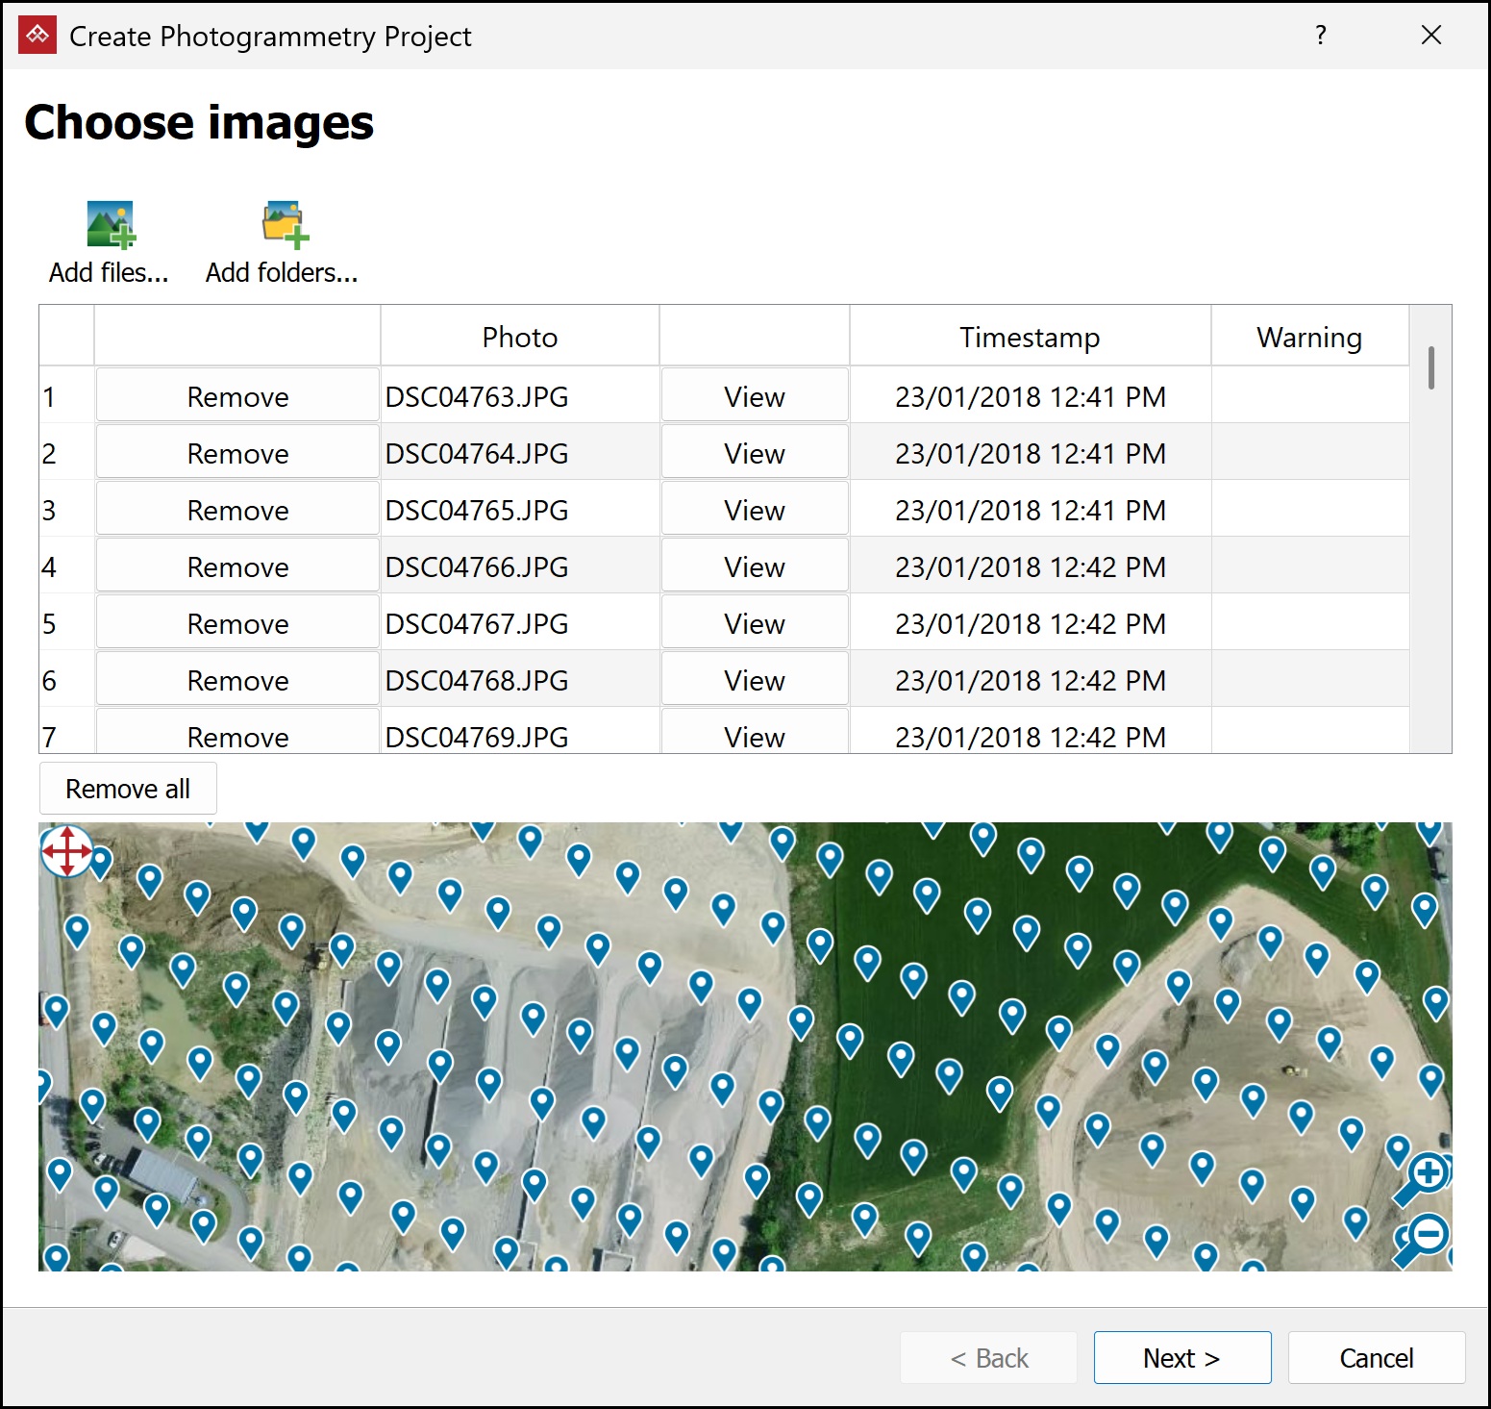Click the red application logo icon
The image size is (1491, 1409).
37,36
